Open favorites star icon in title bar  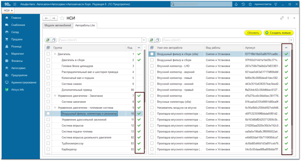point(250,4)
